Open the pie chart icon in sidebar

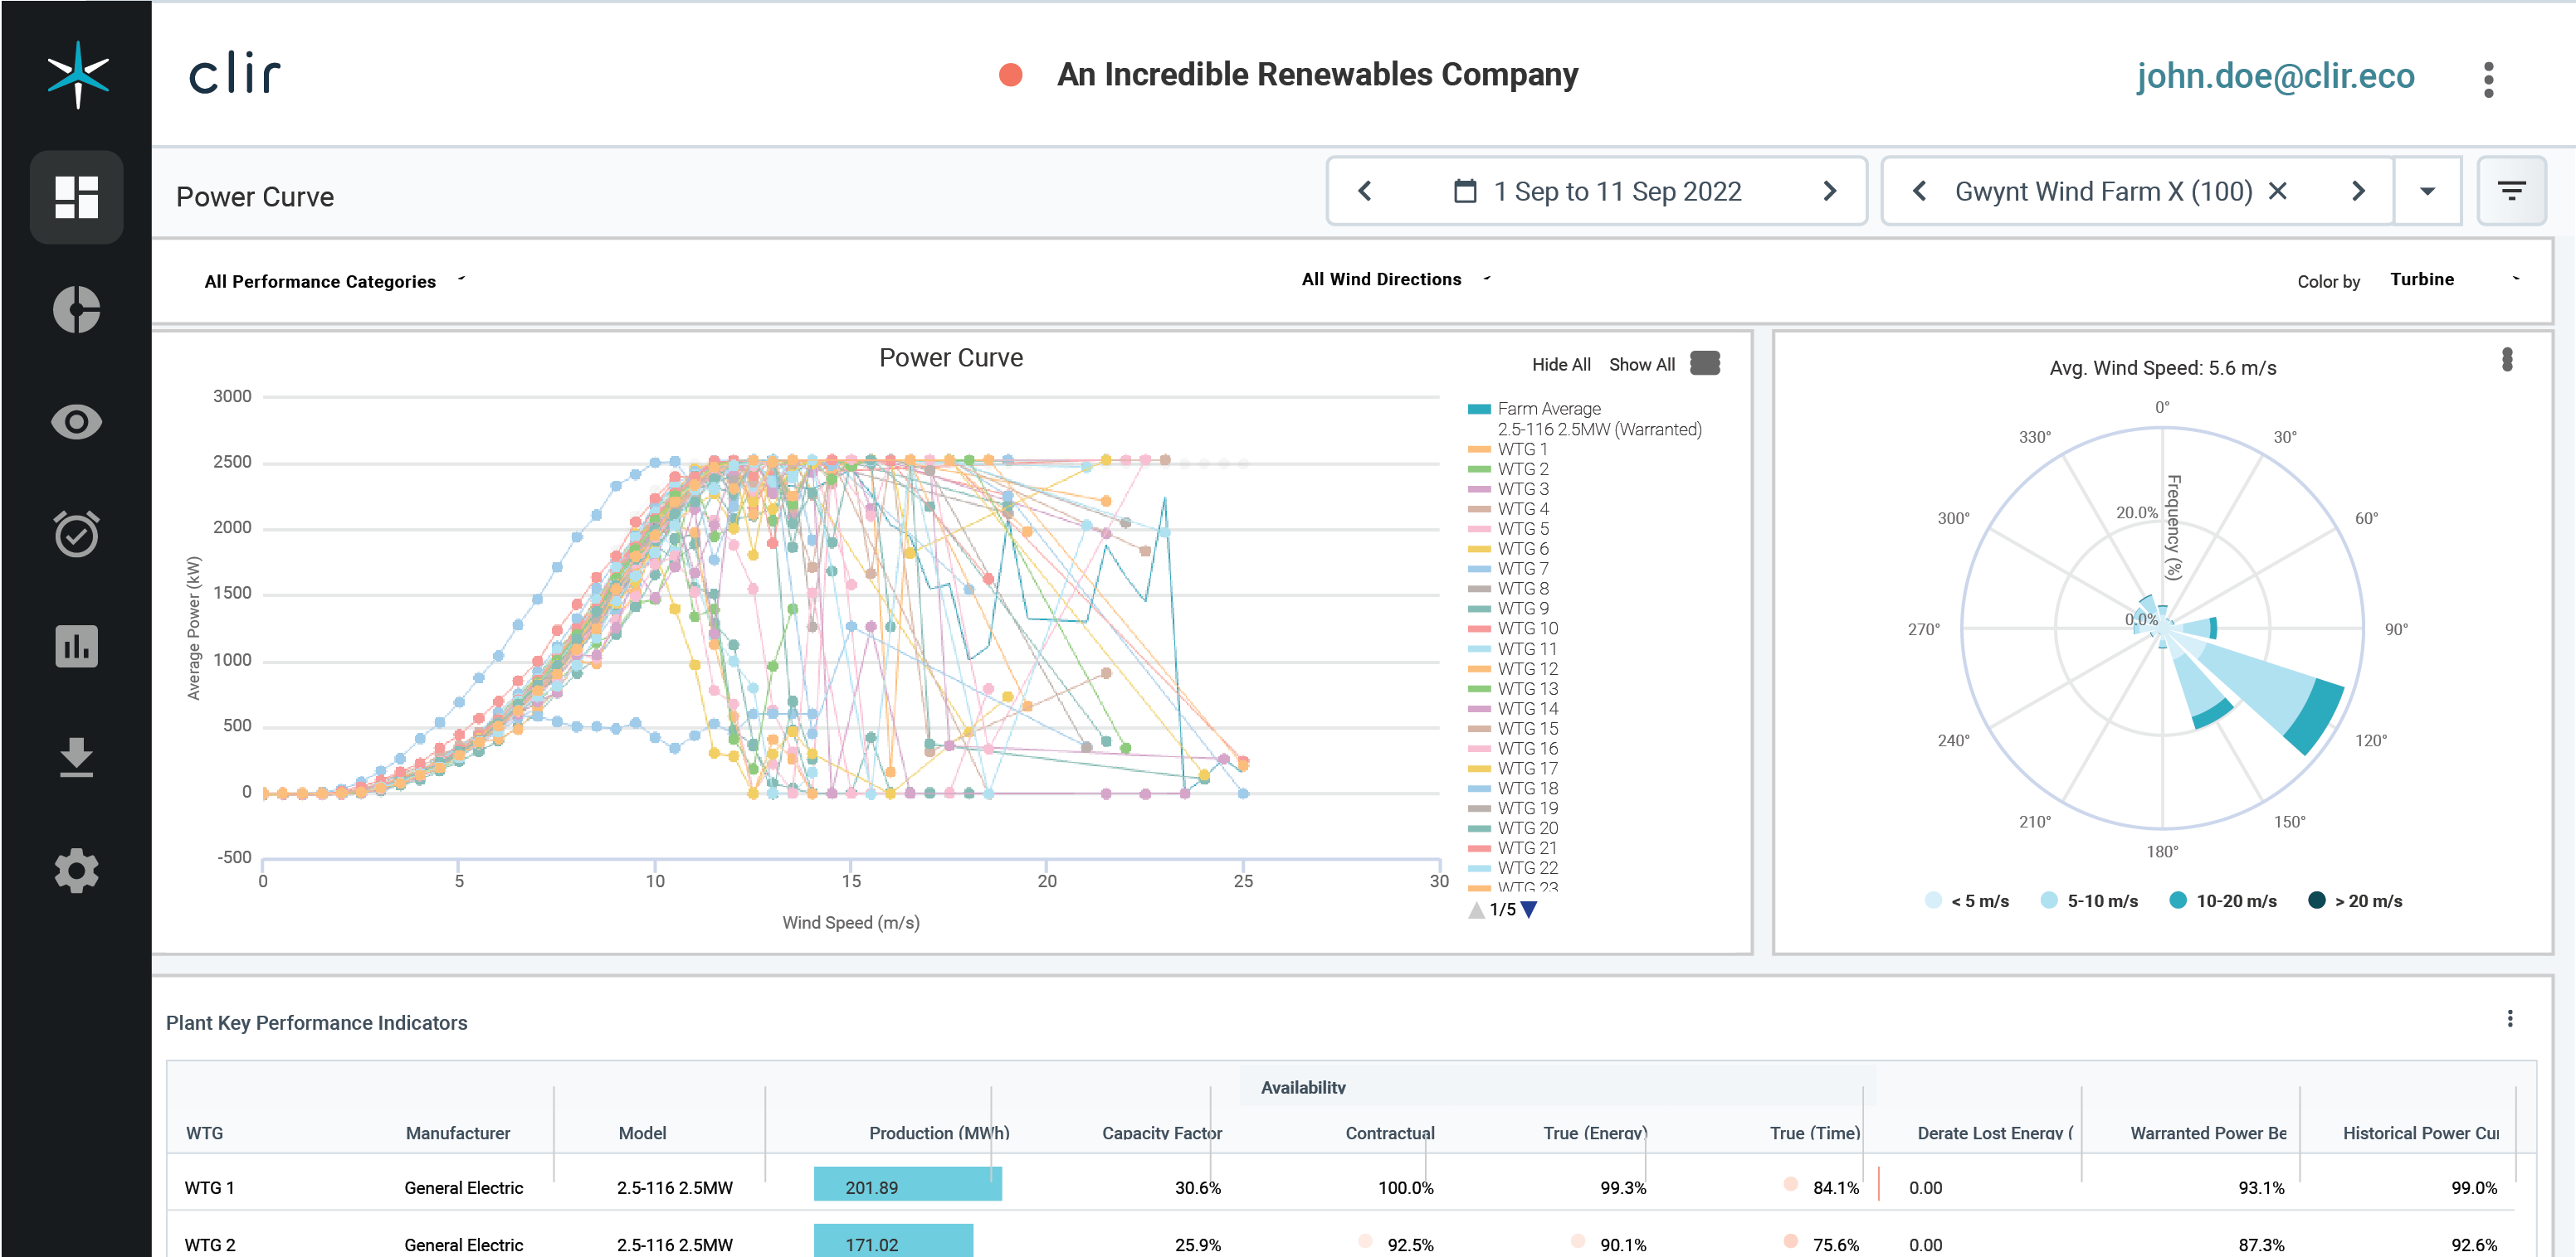click(76, 310)
